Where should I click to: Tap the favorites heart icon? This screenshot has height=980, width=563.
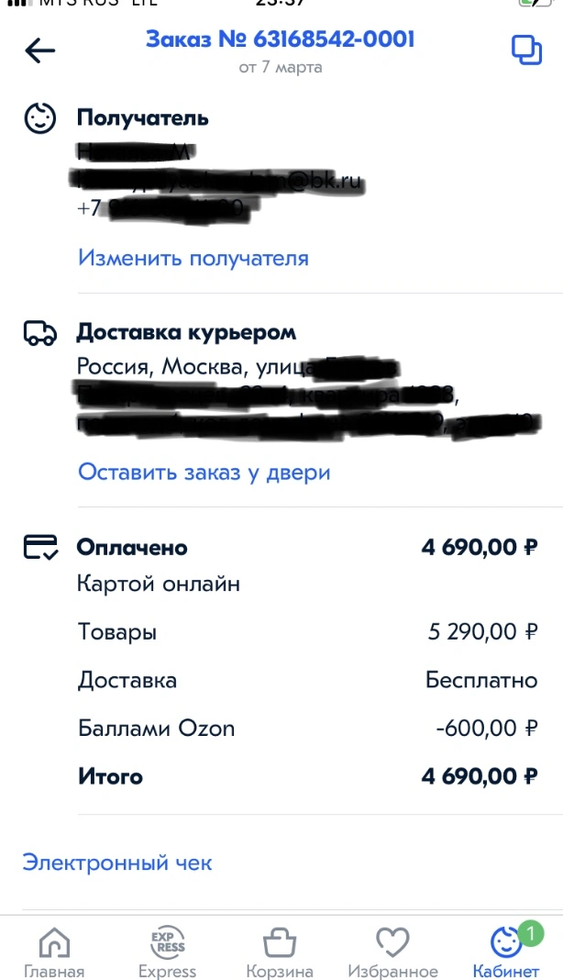[x=392, y=941]
